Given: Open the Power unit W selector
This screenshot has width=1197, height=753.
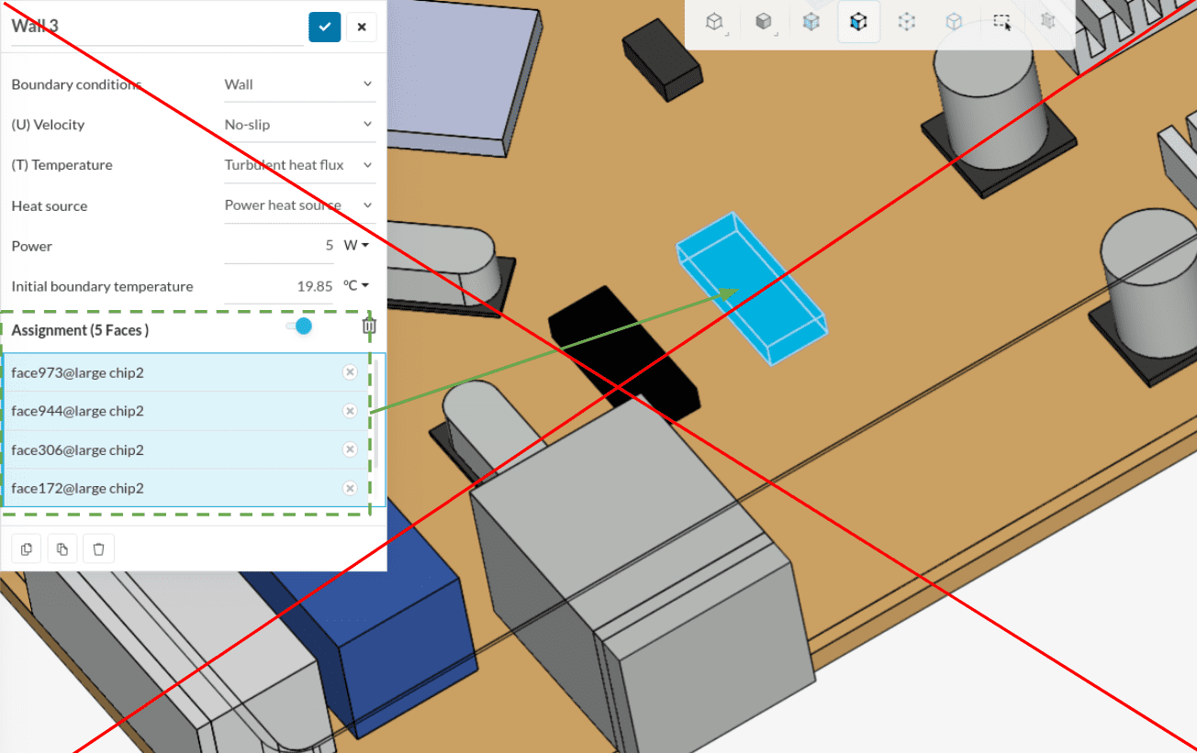Looking at the screenshot, I should pyautogui.click(x=356, y=246).
